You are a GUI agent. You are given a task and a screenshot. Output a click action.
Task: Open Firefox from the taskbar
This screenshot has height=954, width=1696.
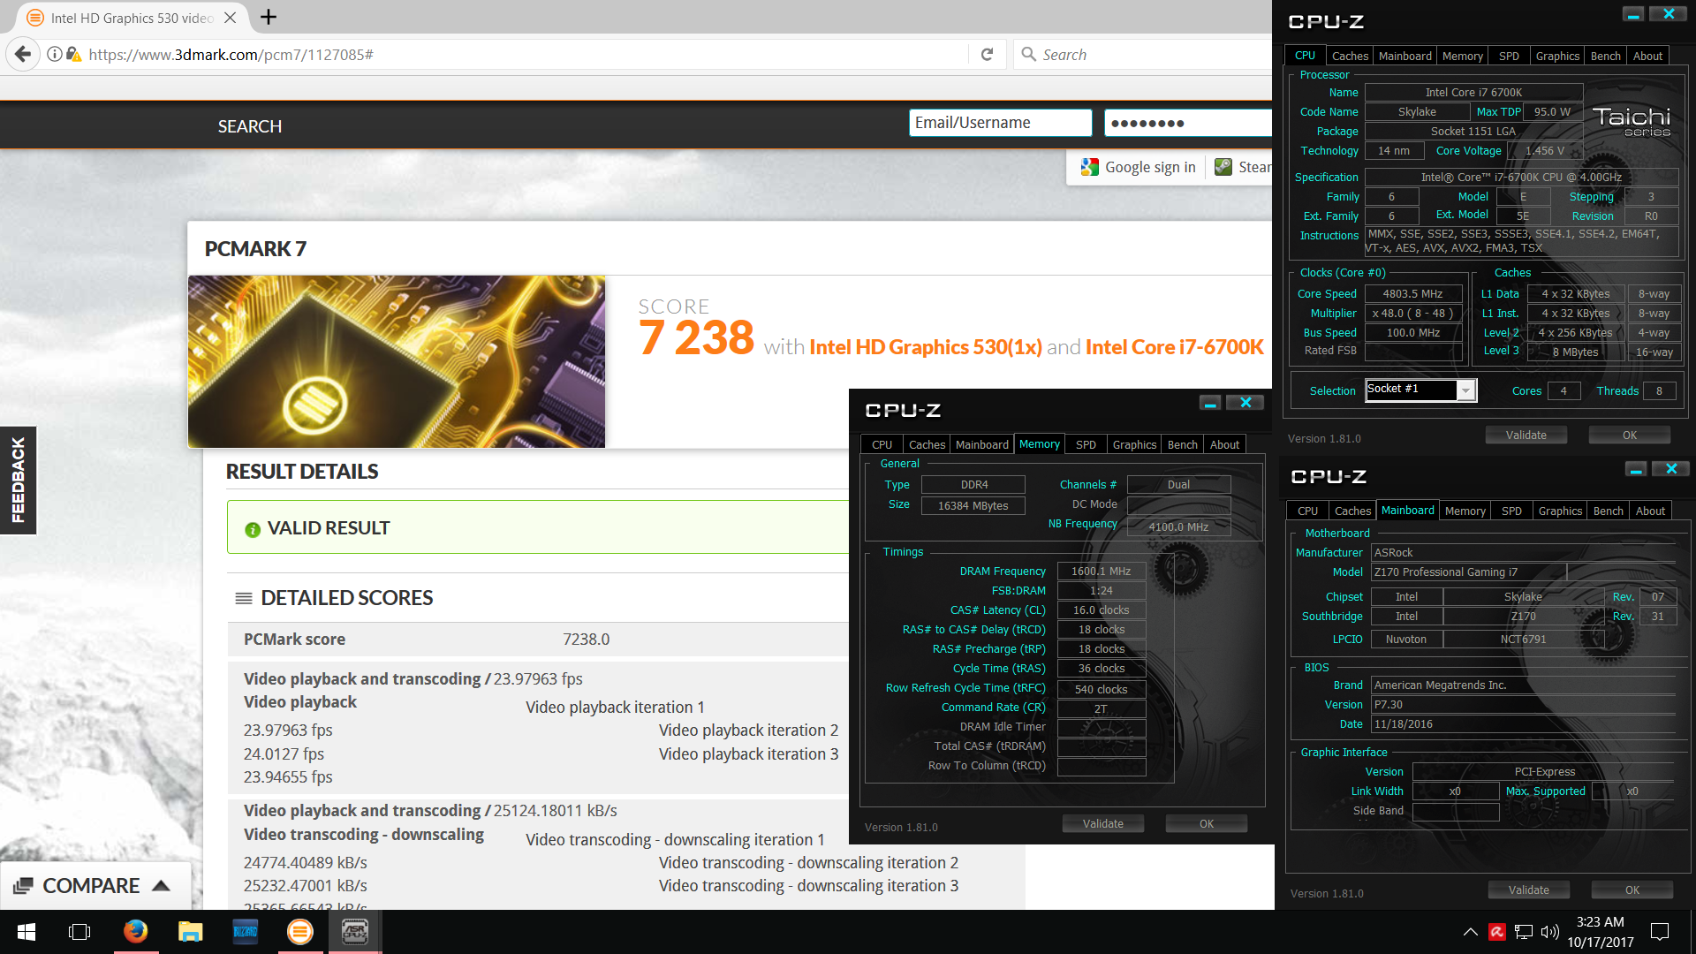135,932
